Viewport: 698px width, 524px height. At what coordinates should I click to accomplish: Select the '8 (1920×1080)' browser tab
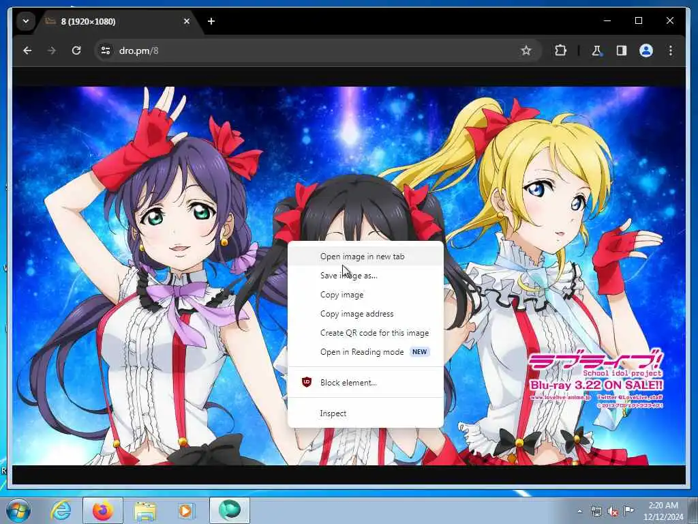click(118, 21)
